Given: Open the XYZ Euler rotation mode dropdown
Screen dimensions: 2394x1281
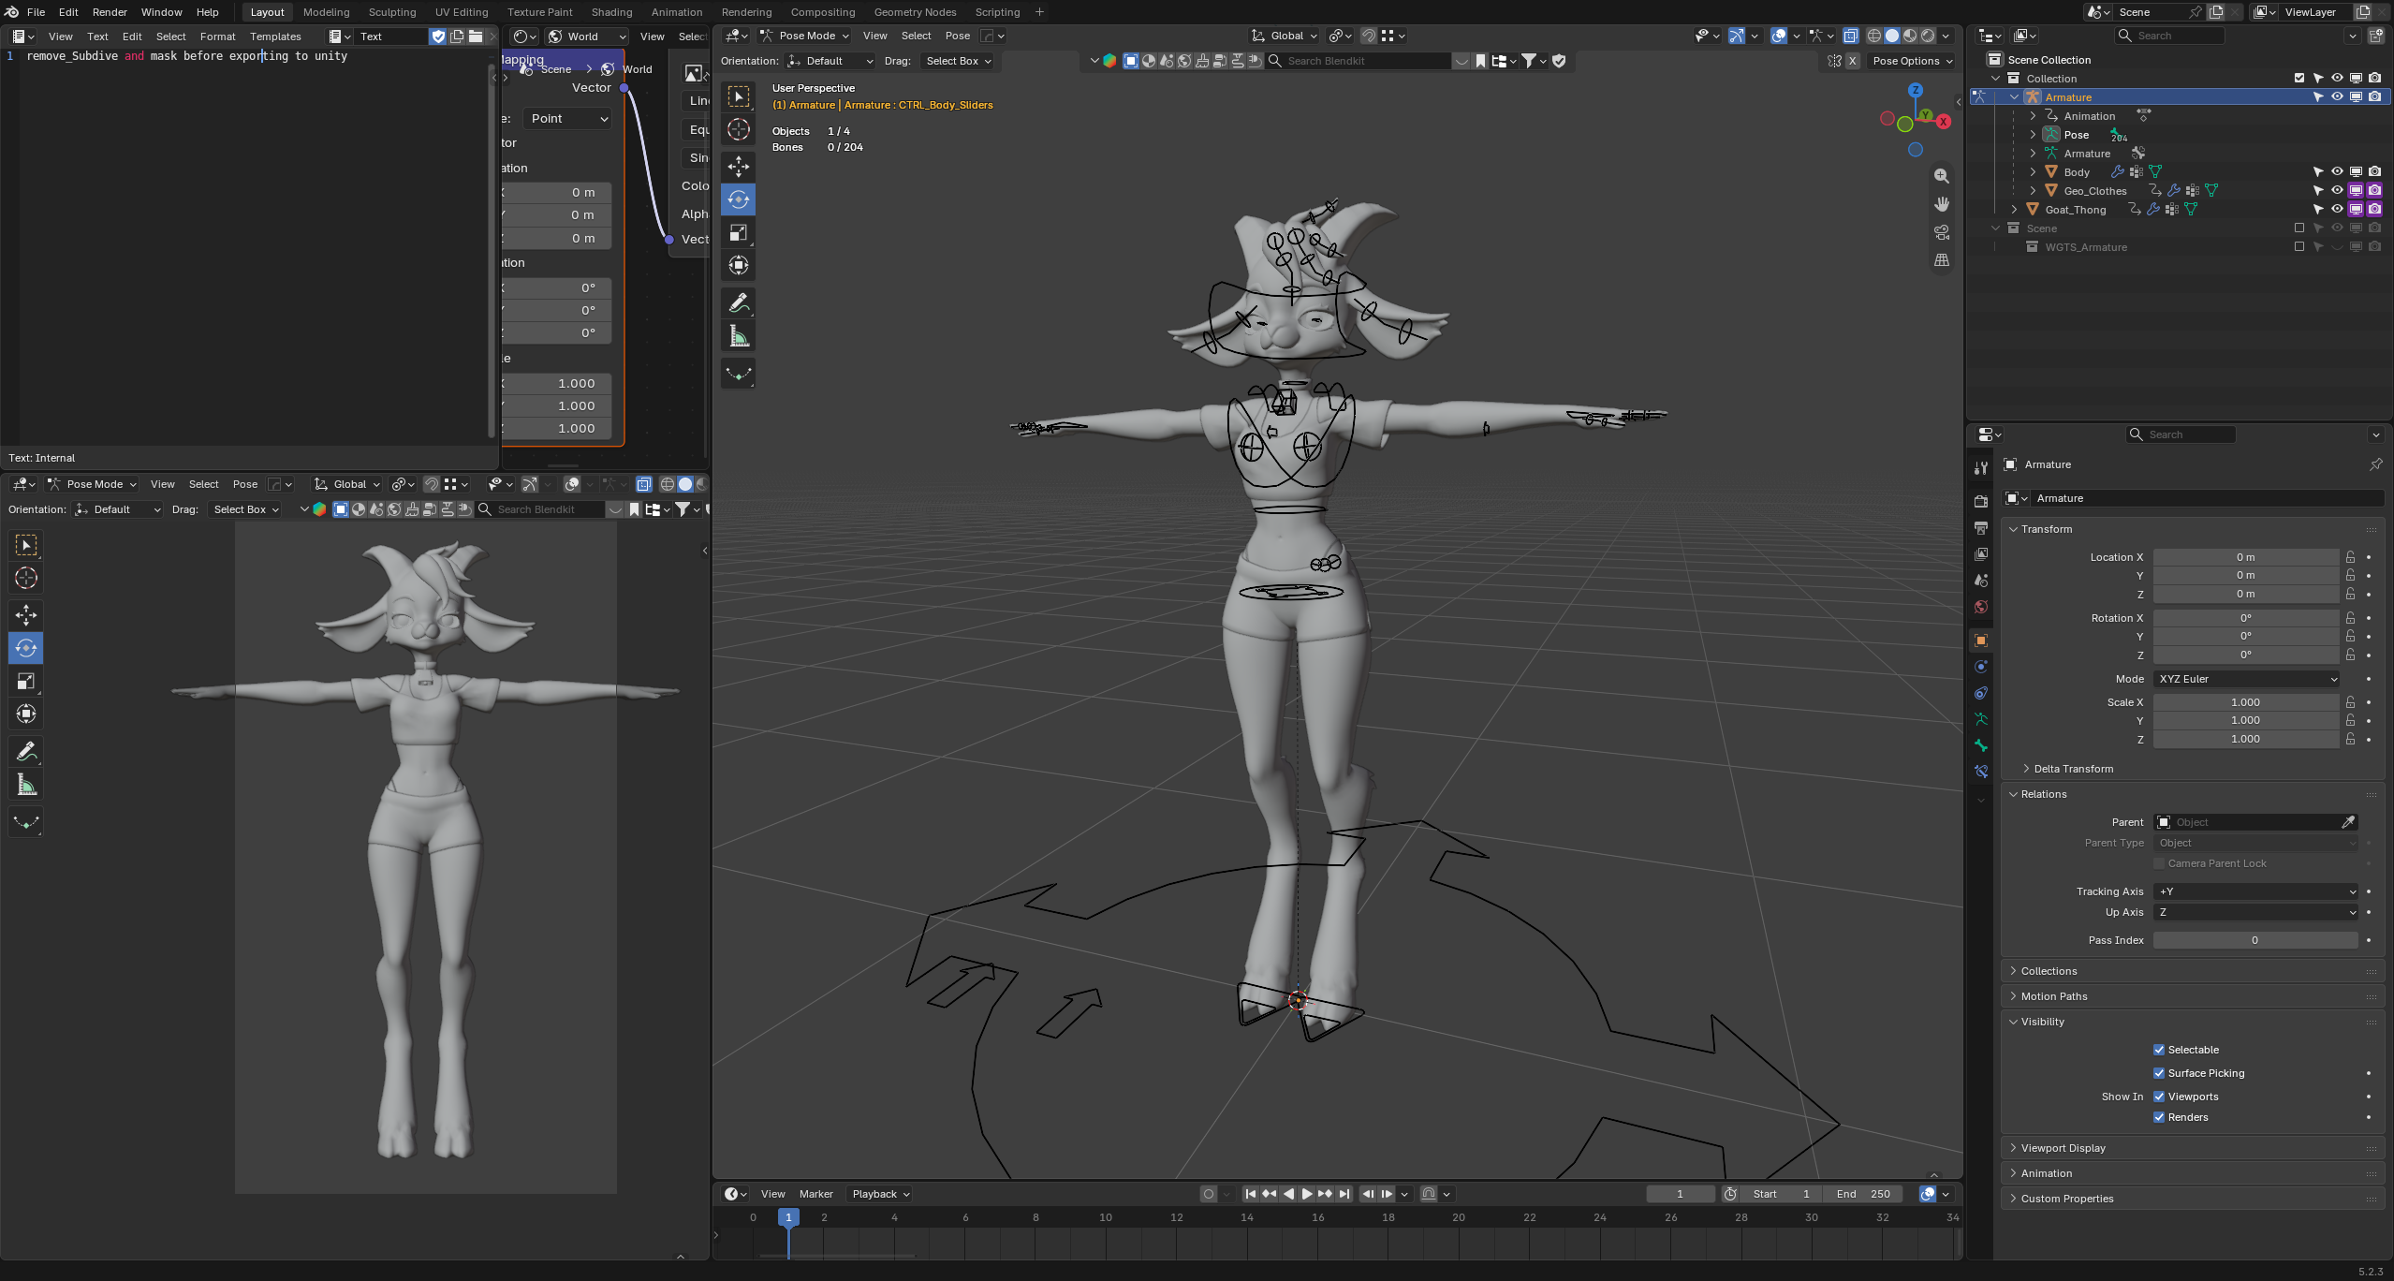Looking at the screenshot, I should click(2247, 679).
